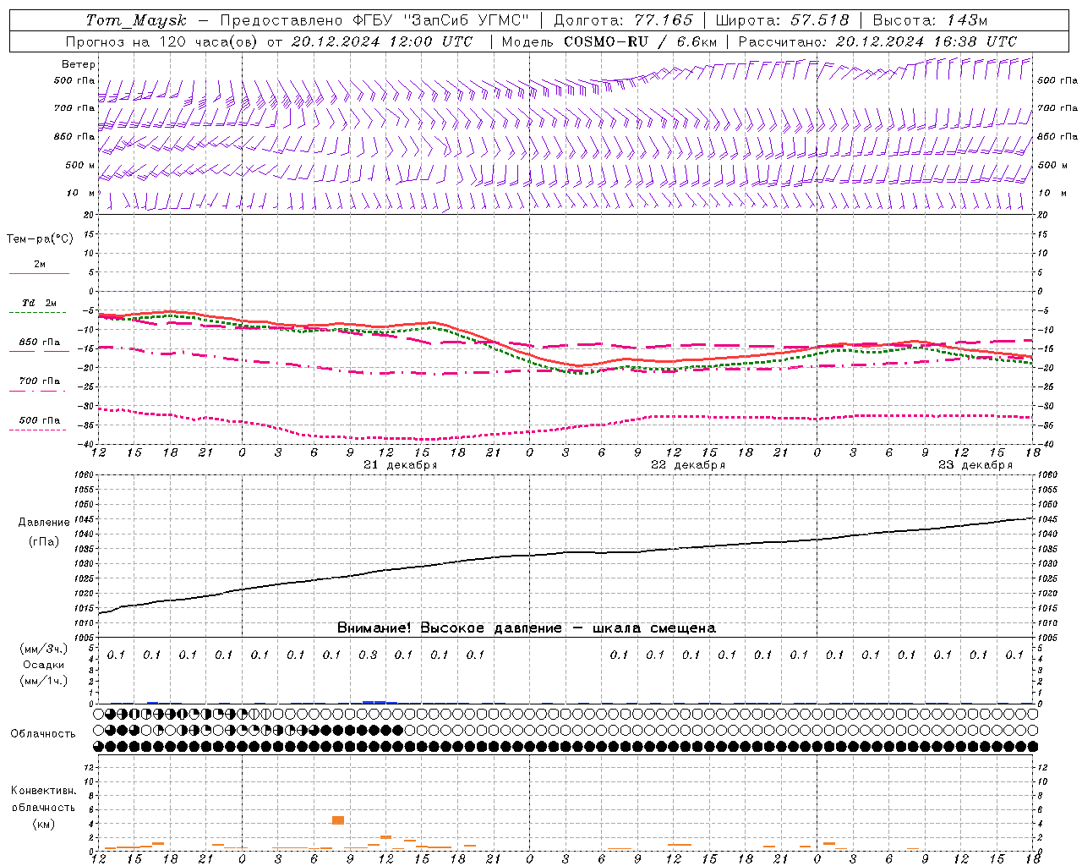Click the Ветер section label
The height and width of the screenshot is (866, 1082).
(x=79, y=64)
